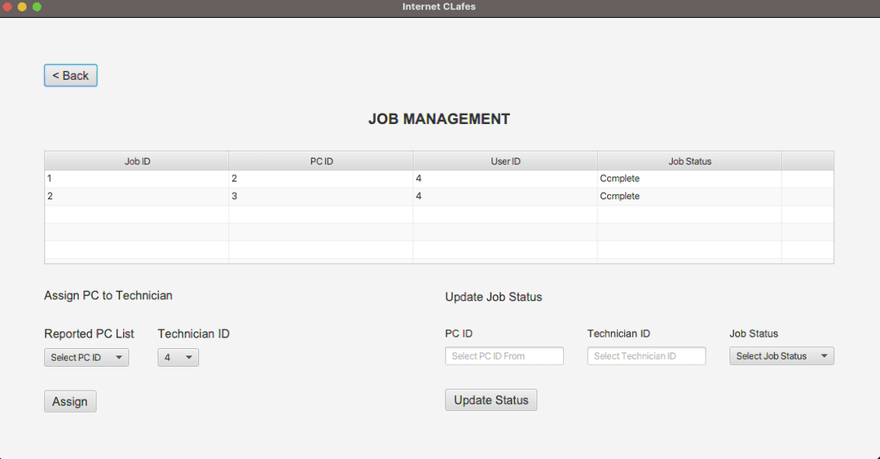Viewport: 880px width, 459px height.
Task: Select the User ID cell in second row
Action: [x=505, y=196]
